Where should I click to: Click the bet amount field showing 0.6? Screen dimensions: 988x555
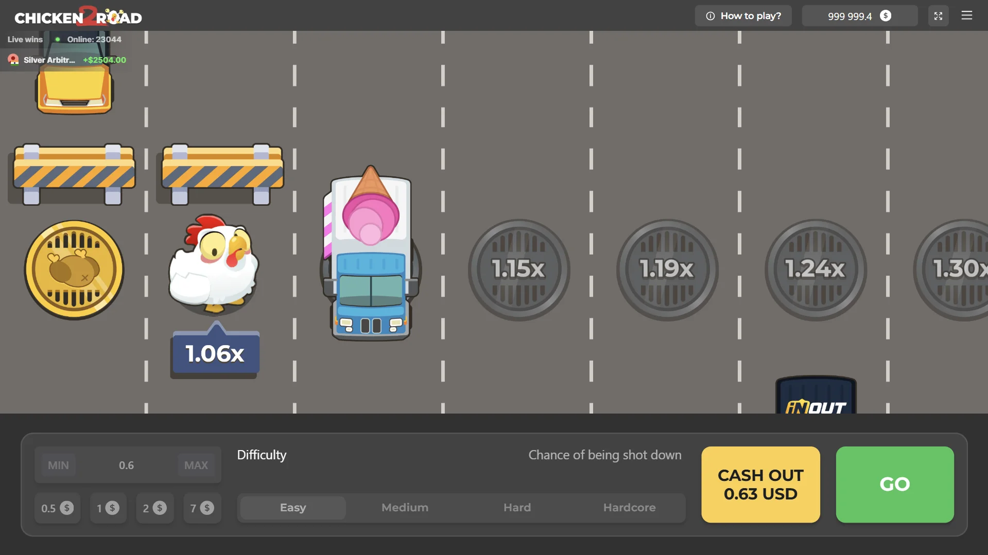coord(127,465)
